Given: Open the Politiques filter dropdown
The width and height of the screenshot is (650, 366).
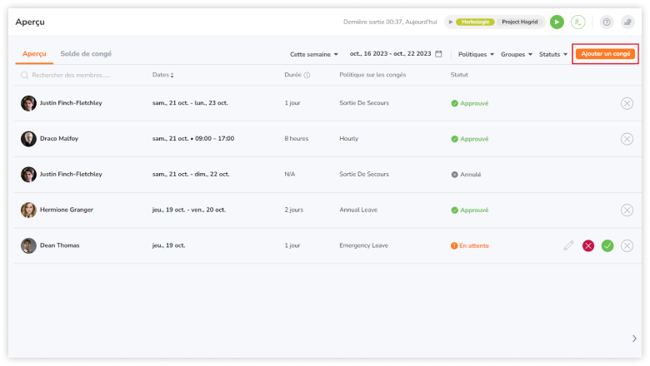Looking at the screenshot, I should (477, 54).
